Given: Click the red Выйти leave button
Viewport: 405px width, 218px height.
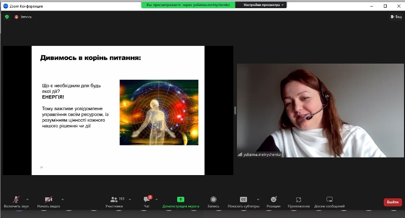Looking at the screenshot, I should point(392,202).
